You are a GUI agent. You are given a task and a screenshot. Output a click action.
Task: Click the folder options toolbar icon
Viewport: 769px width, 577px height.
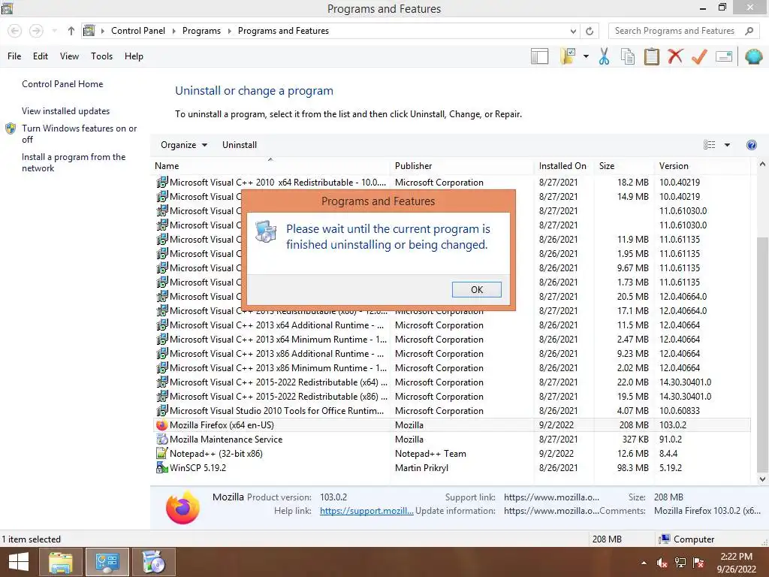(x=568, y=56)
